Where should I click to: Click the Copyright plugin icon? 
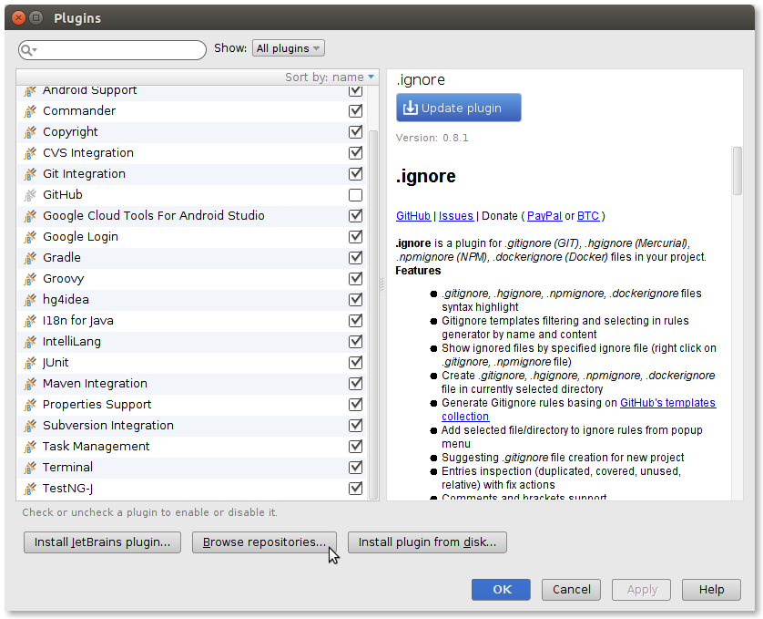coord(30,132)
